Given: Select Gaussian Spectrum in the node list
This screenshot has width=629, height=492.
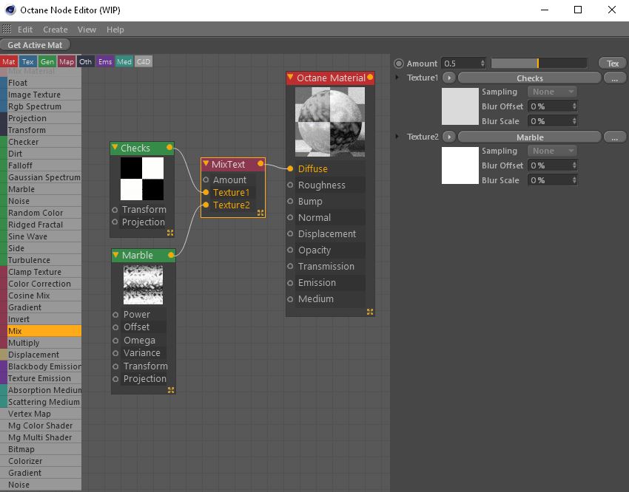Looking at the screenshot, I should coord(44,177).
